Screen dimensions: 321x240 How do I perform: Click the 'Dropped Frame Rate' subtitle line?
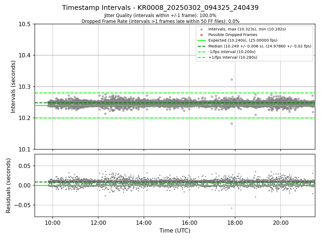coord(160,21)
